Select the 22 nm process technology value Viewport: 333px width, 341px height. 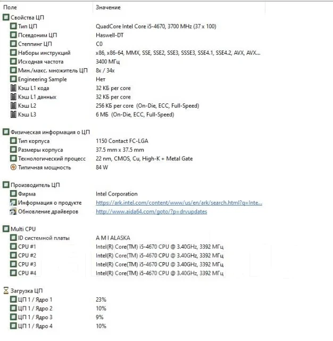(x=144, y=159)
